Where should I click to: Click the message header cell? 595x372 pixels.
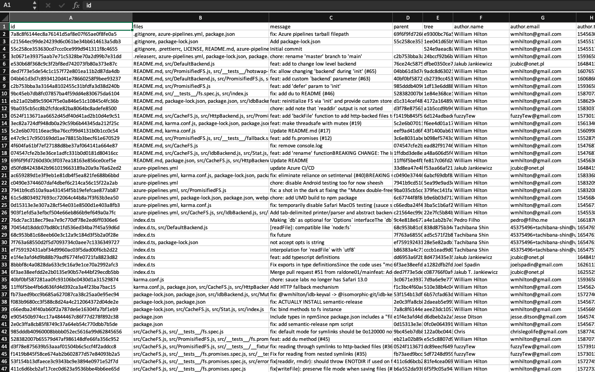click(331, 27)
